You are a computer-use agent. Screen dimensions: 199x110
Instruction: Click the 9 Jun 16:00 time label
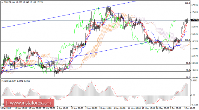click(x=190, y=108)
